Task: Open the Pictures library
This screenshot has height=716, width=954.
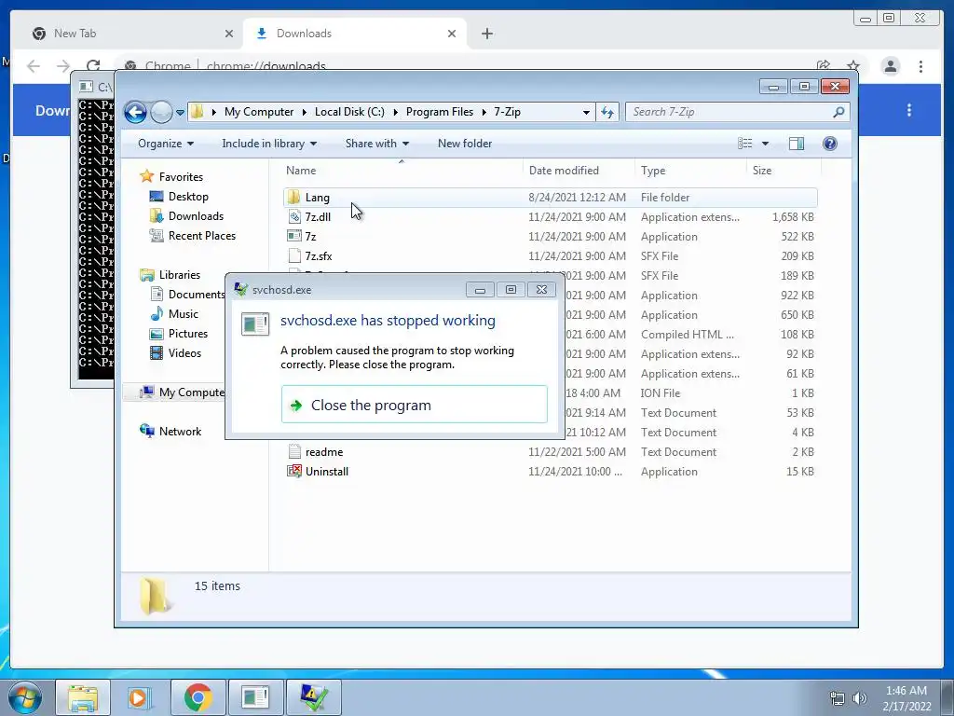Action: (188, 334)
